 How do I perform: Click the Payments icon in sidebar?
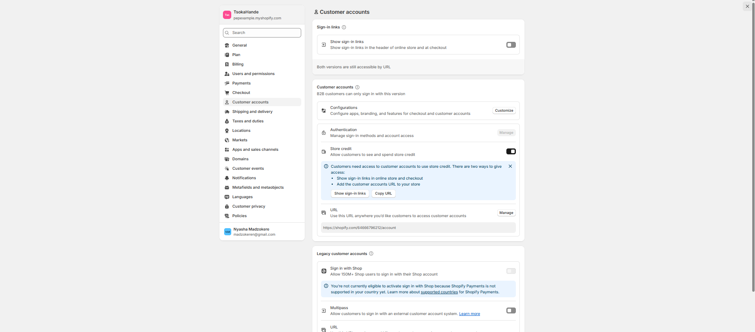point(227,83)
